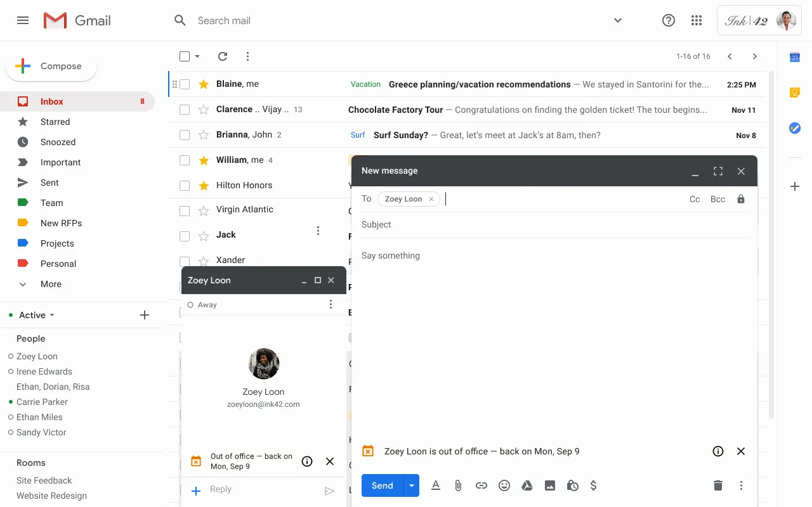Turn on confidential mode
This screenshot has width=812, height=507.
(572, 485)
